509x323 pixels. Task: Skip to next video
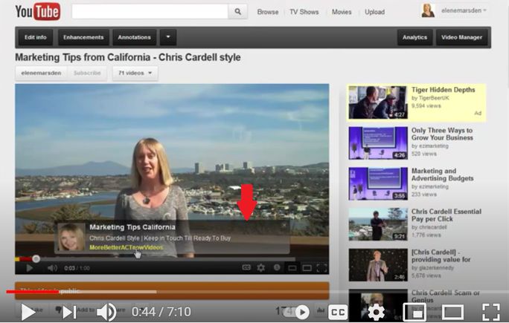(69, 312)
